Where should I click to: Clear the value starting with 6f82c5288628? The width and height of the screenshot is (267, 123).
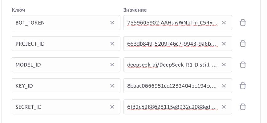click(224, 107)
